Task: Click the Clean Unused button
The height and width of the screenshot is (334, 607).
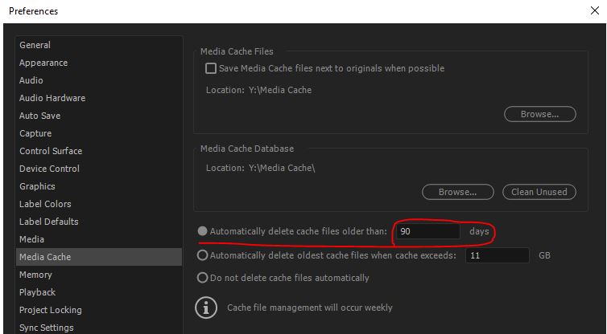Action: (x=539, y=192)
